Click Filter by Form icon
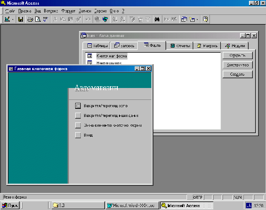 [140, 20]
